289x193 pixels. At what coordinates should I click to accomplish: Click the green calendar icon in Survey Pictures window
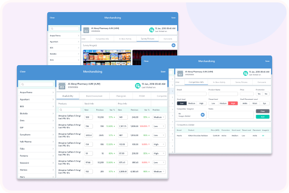pos(152,29)
